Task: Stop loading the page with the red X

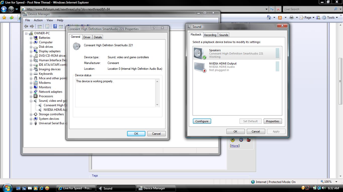Action: coord(278,9)
